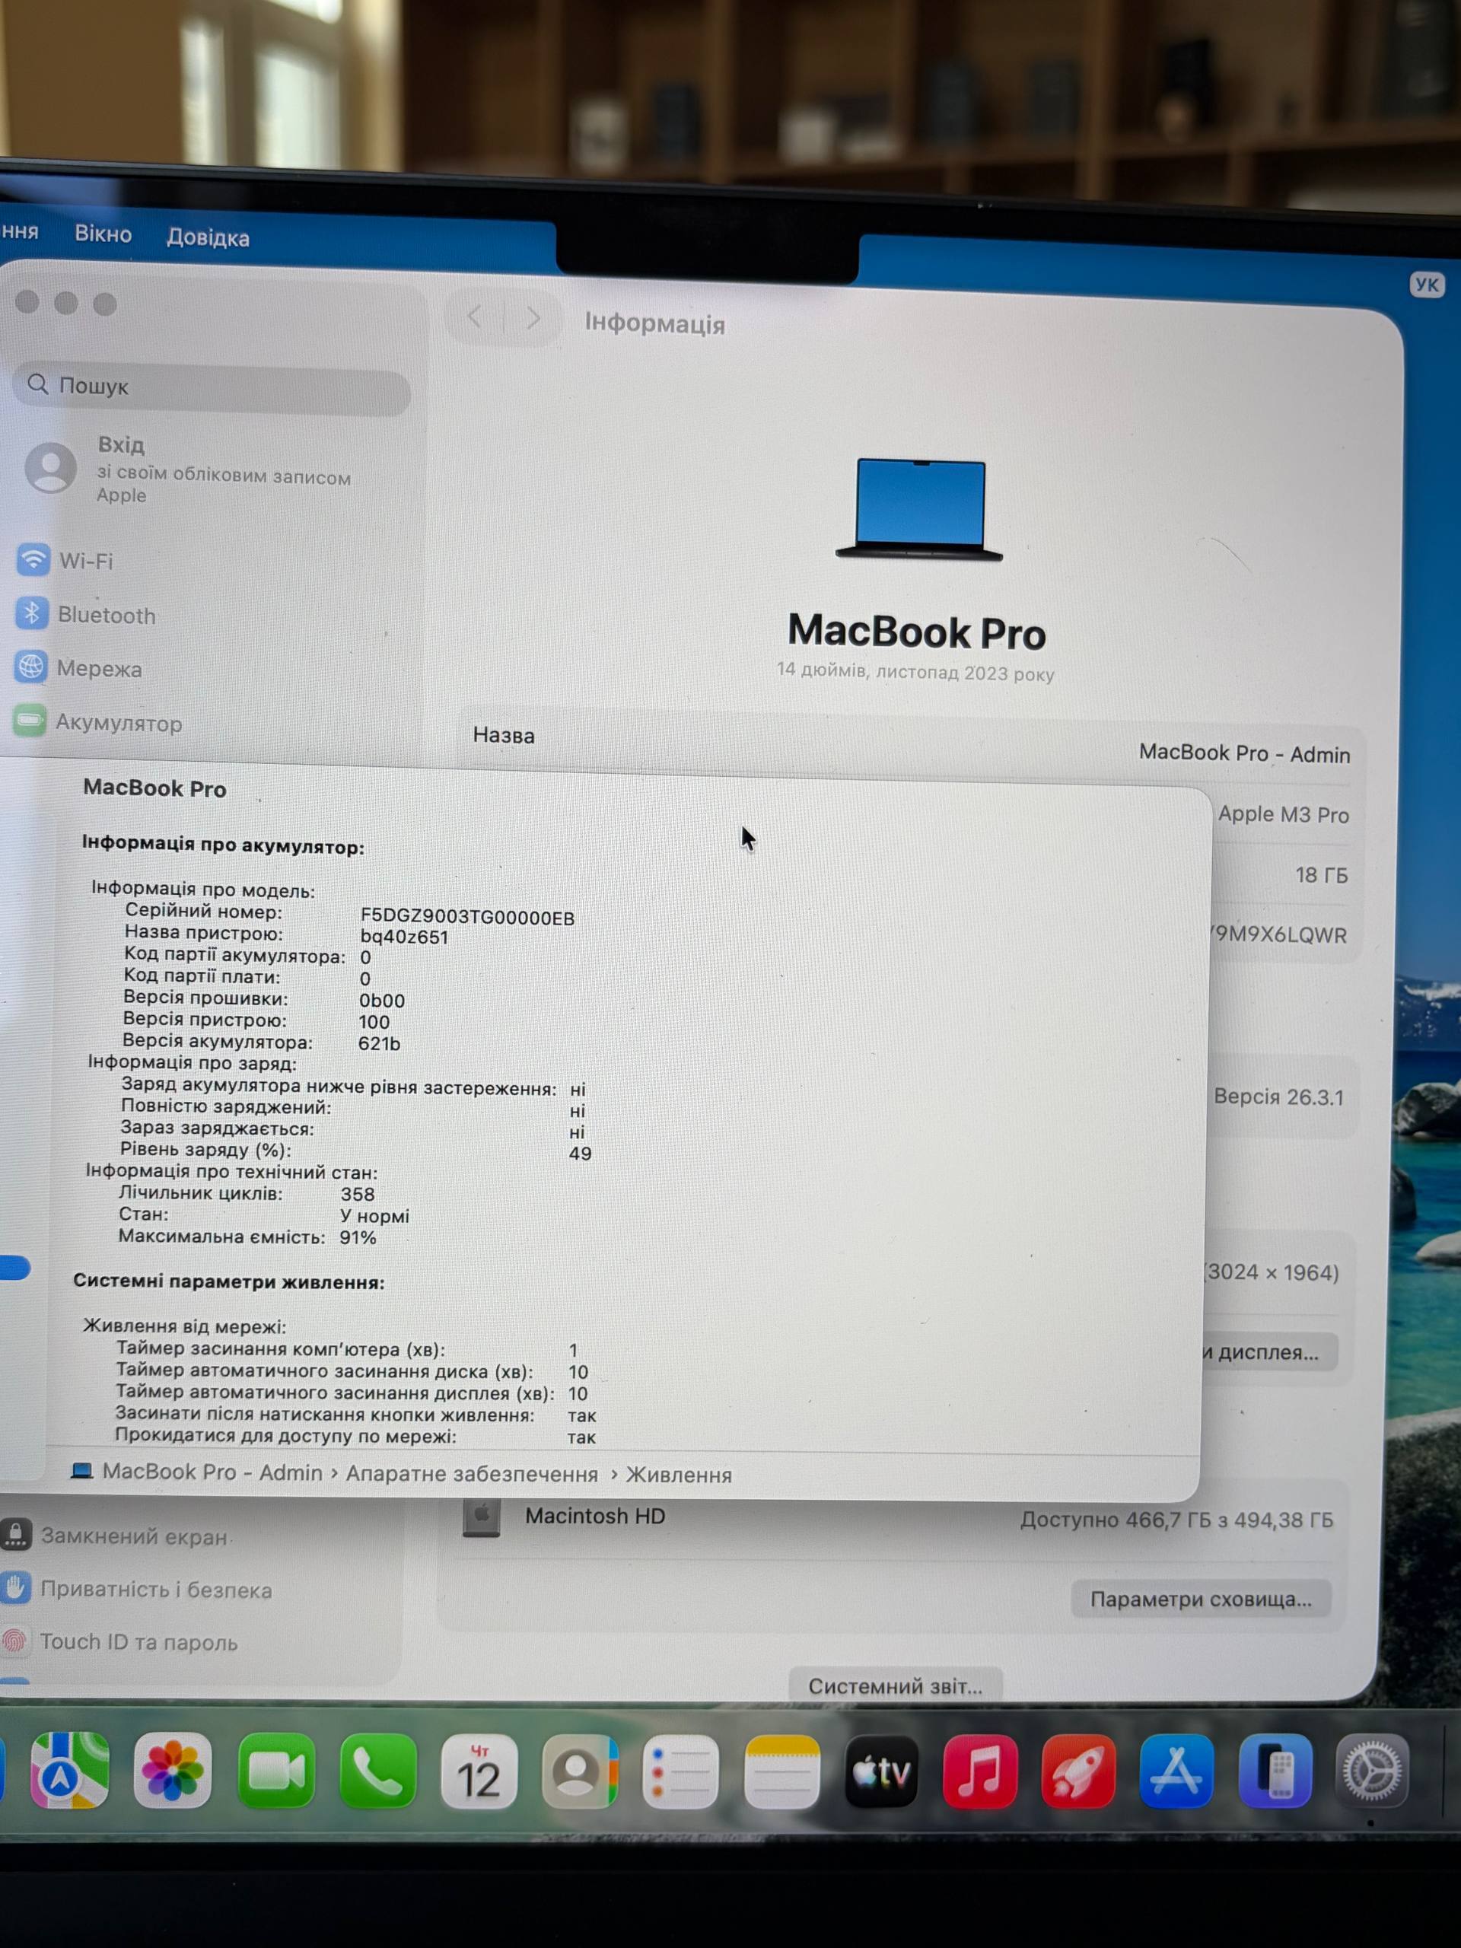Click the Живлення від мережі label
The width and height of the screenshot is (1461, 1948).
[x=184, y=1326]
